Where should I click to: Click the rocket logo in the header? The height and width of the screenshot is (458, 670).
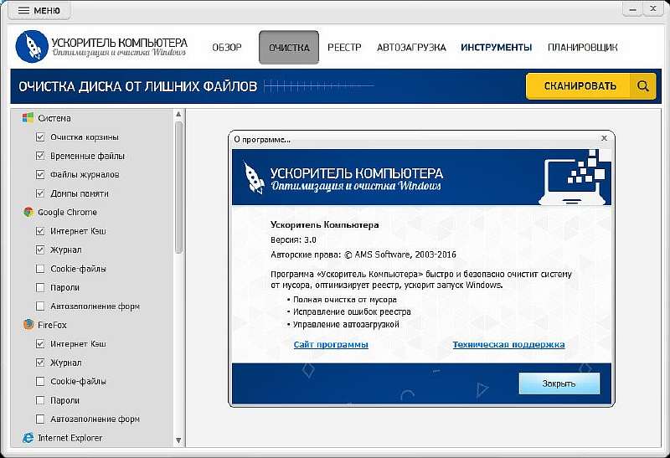(32, 48)
